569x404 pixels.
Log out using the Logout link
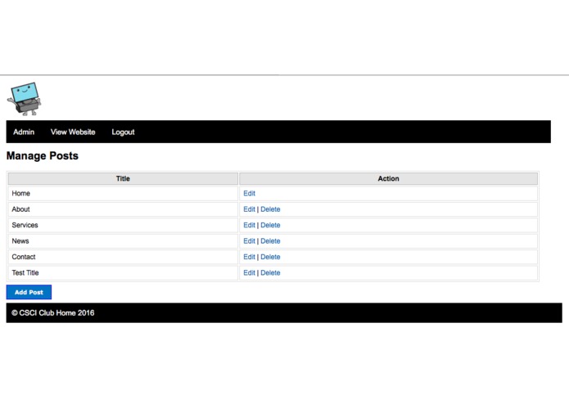pos(123,132)
